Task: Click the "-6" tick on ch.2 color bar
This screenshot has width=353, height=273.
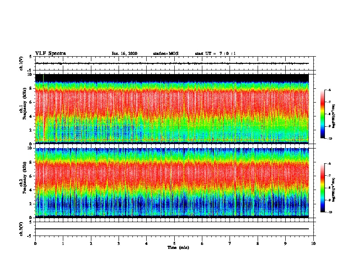Action: click(x=328, y=164)
